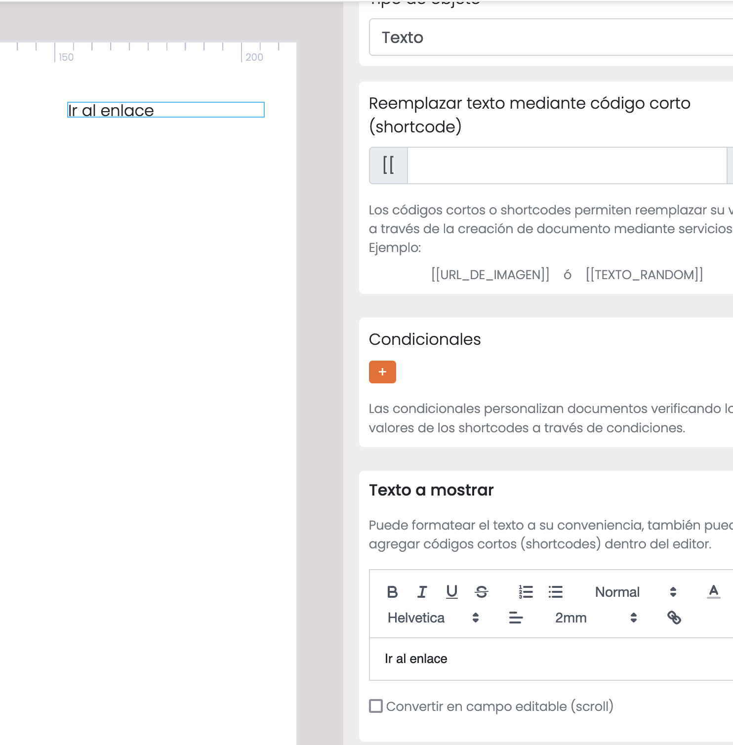
Task: Open the Helvetica font dropdown
Action: [x=433, y=618]
